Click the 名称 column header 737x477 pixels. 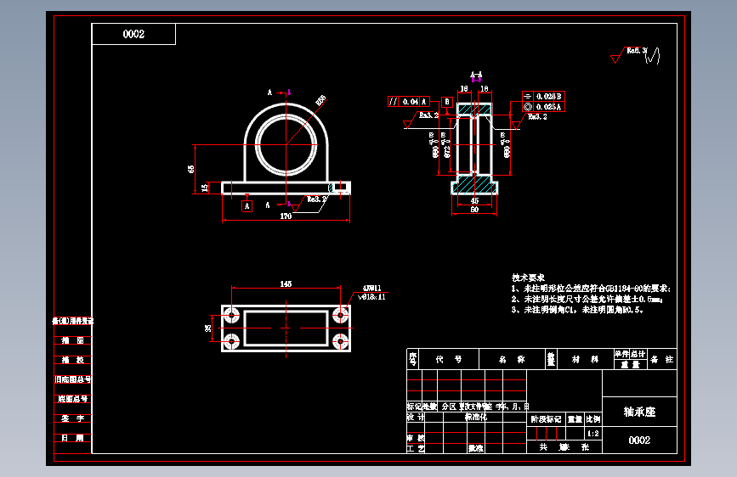pos(512,359)
